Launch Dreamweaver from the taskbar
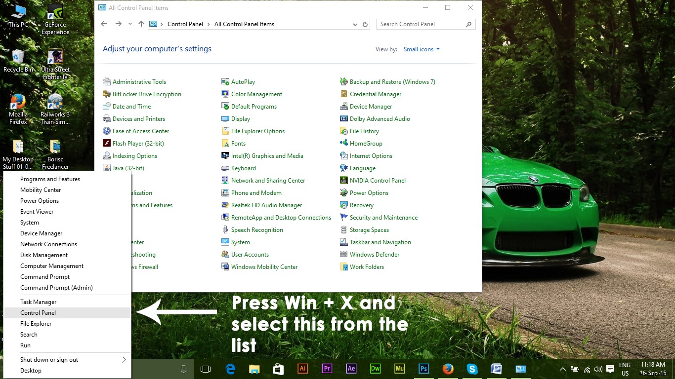Viewport: 675px width, 379px height. tap(375, 369)
